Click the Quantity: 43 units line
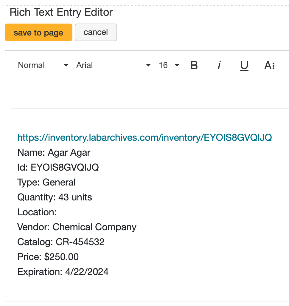The height and width of the screenshot is (306, 289). 55,197
